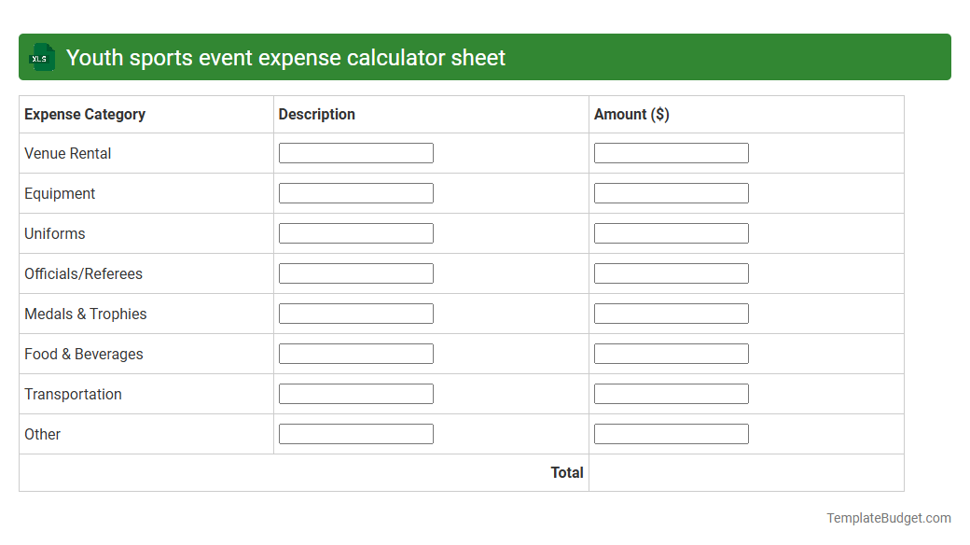Click the Uniforms amount field
The height and width of the screenshot is (545, 970).
(671, 232)
